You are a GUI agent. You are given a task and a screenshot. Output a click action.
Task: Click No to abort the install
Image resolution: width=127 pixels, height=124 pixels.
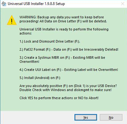click(111, 117)
